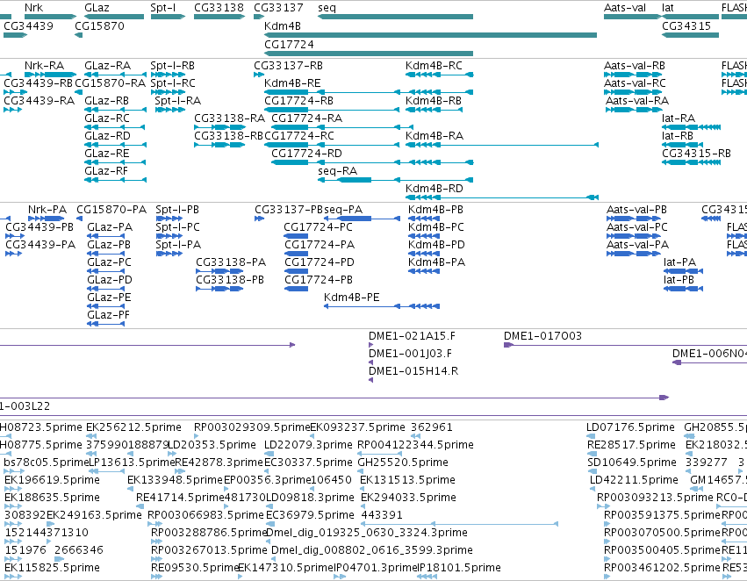The image size is (747, 581).
Task: Open the Nrk-RA transcript label
Action: point(44,66)
